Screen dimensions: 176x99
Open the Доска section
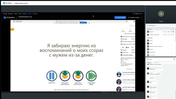[x=20, y=14]
